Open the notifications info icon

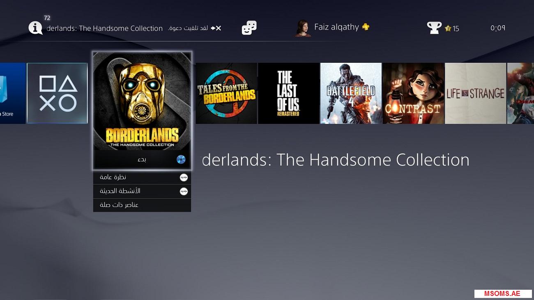click(36, 28)
